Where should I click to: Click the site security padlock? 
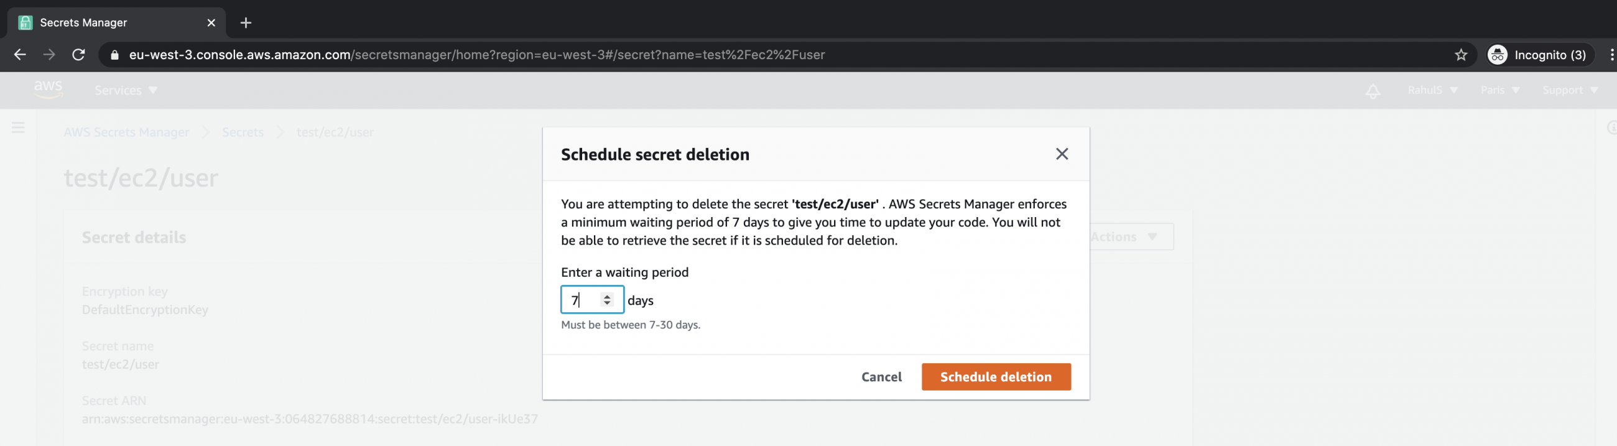point(114,55)
